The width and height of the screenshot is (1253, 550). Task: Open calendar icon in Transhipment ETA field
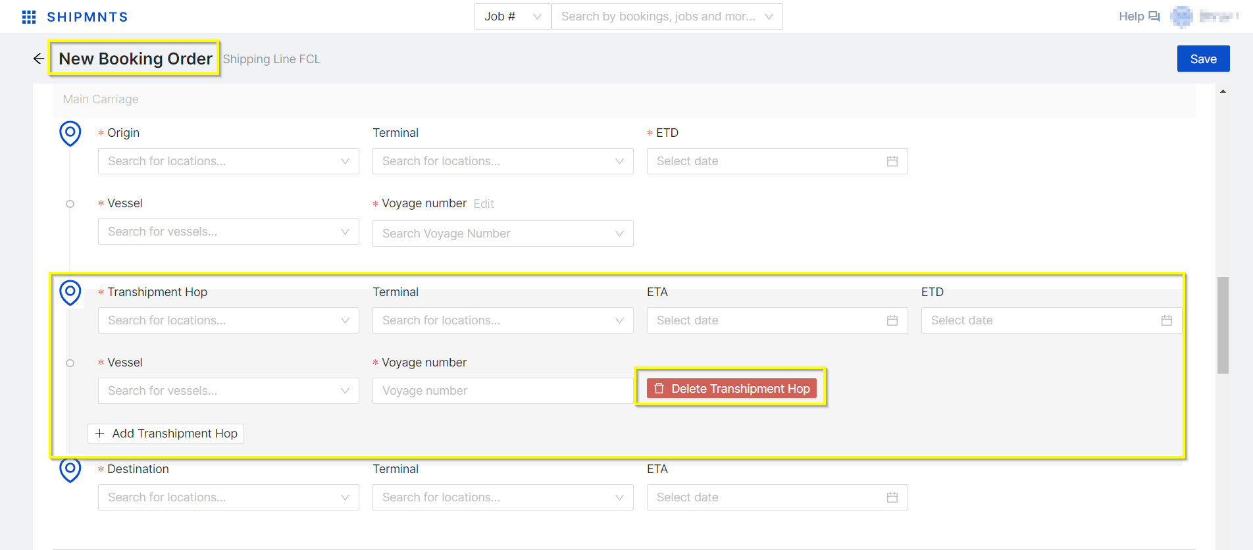coord(892,320)
